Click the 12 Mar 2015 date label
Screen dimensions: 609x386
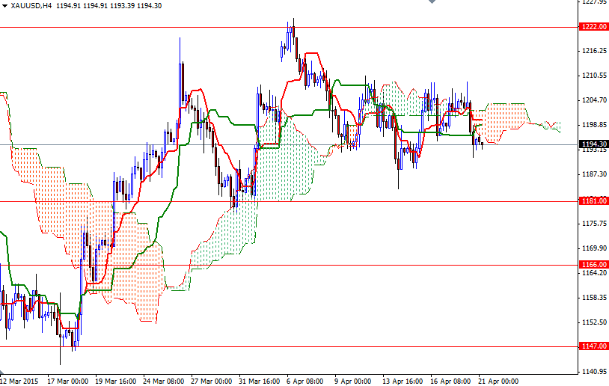20,380
